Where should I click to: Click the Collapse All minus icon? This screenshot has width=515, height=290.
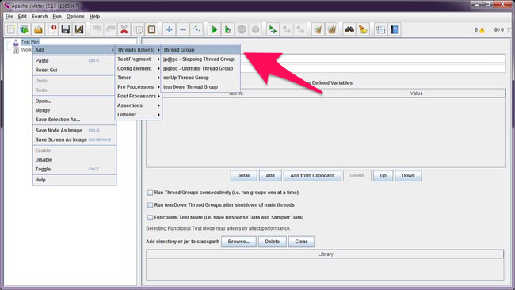click(x=183, y=29)
